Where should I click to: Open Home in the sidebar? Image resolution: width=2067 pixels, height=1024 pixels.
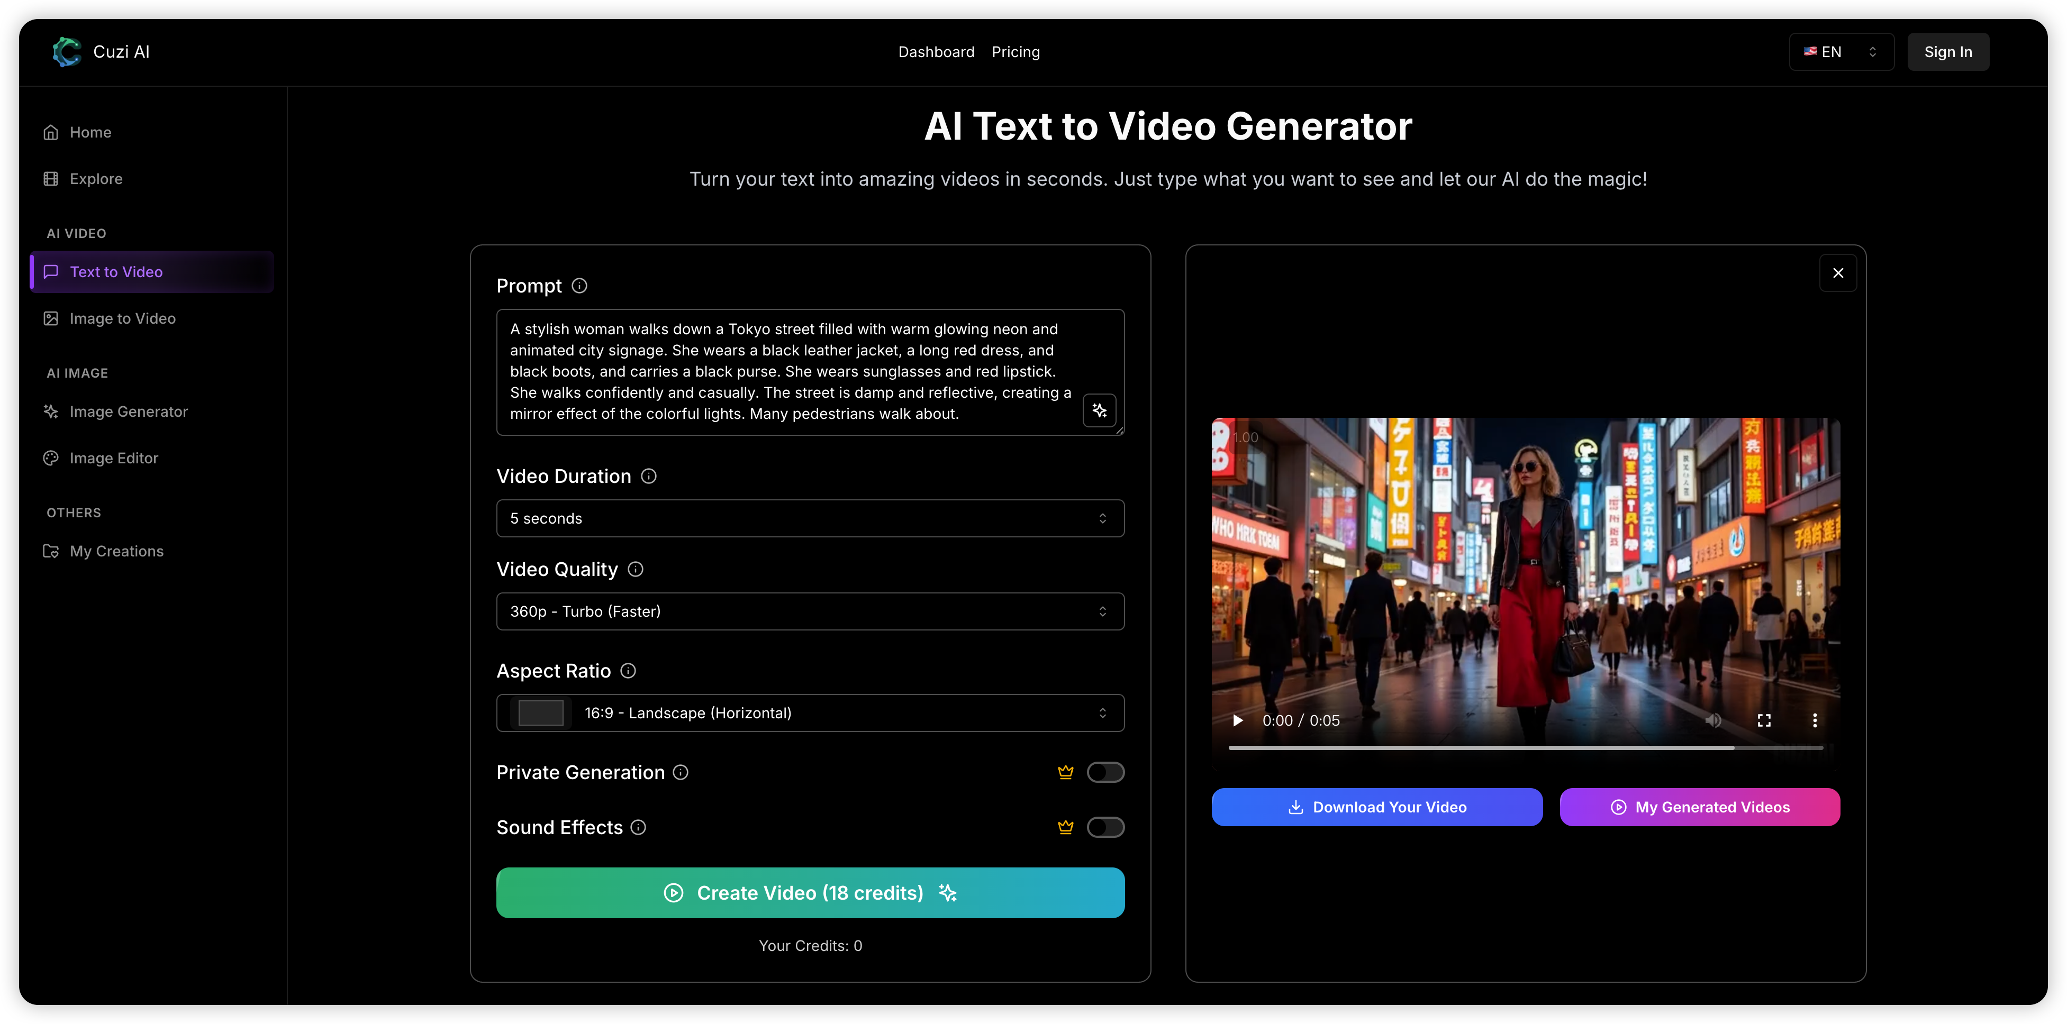click(x=153, y=132)
